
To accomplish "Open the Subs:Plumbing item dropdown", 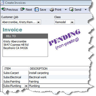I will point(26,86).
